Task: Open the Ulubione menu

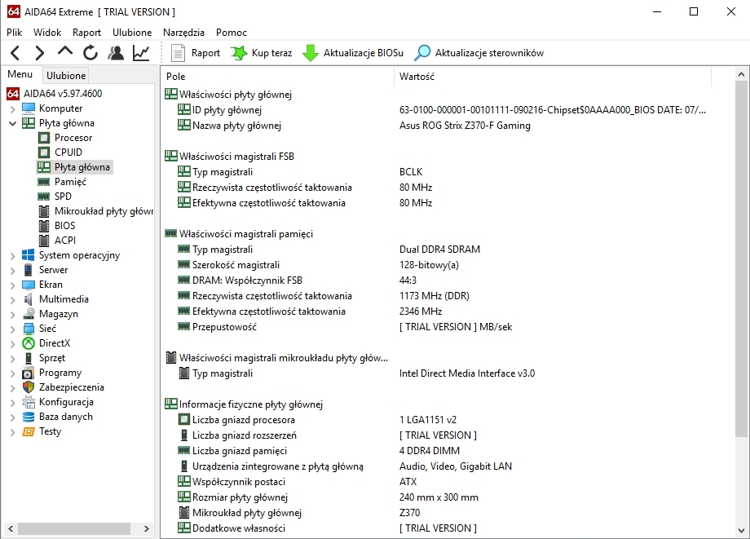Action: point(132,33)
